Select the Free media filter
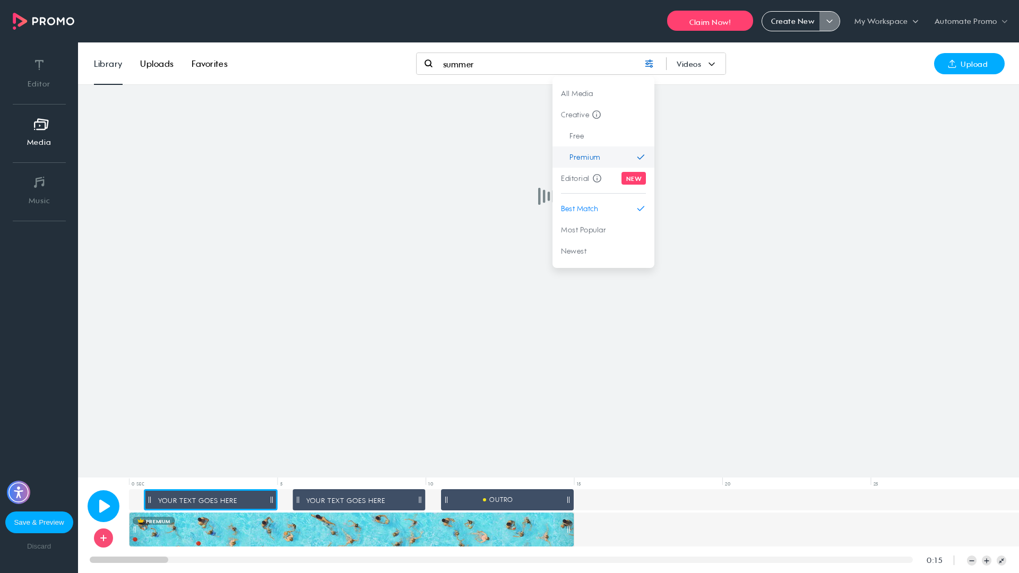 [603, 136]
